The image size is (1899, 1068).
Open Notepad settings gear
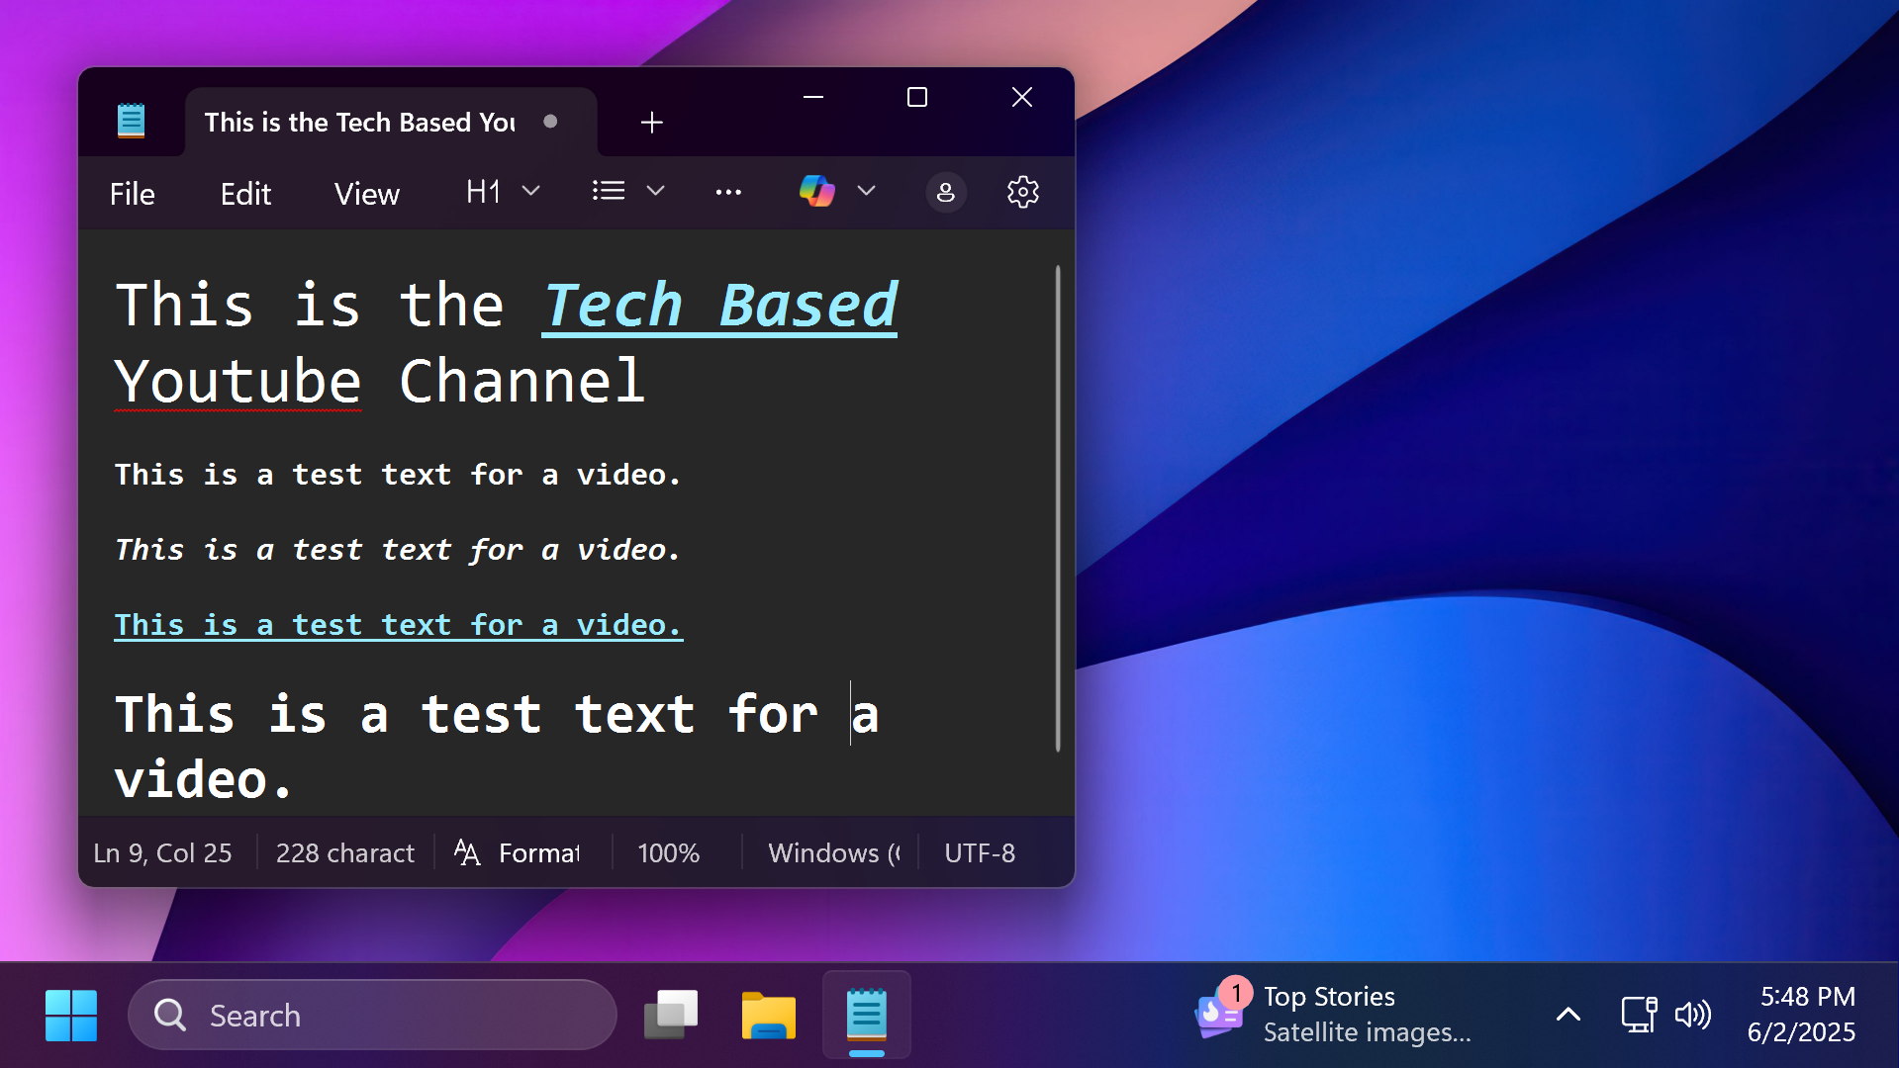point(1022,192)
